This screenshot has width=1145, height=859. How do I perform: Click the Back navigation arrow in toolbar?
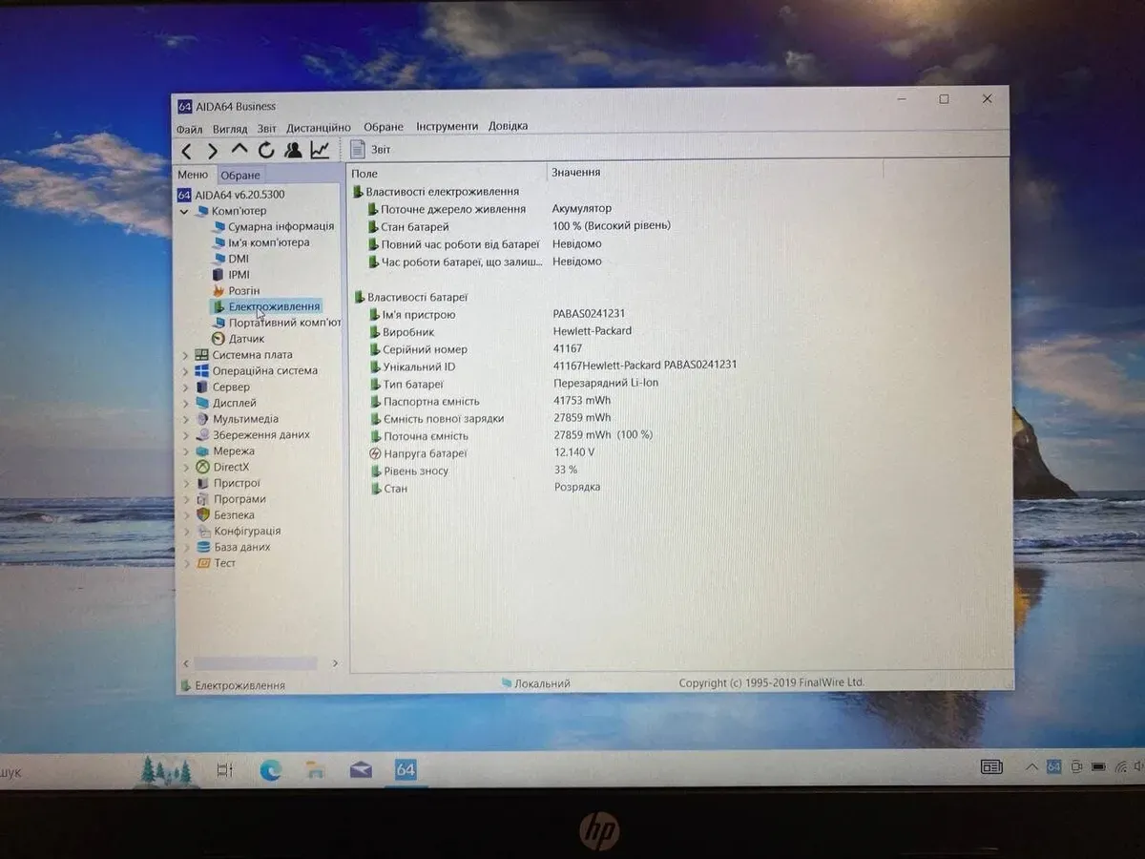[187, 150]
